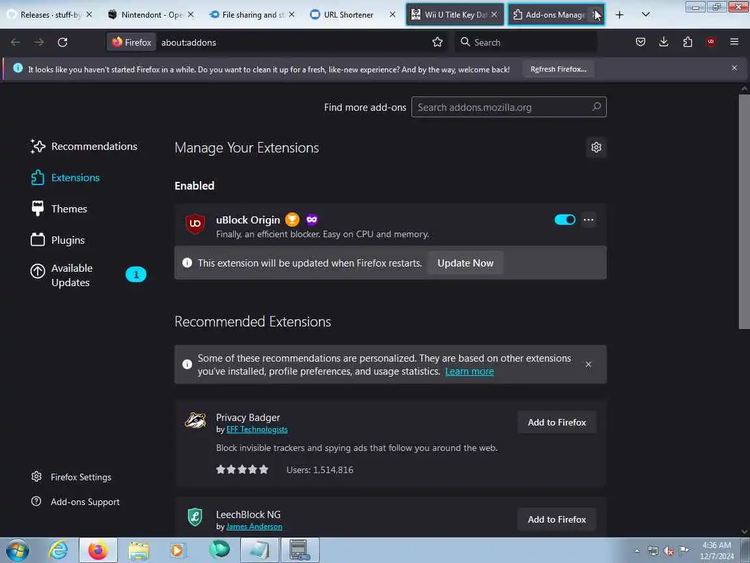750x563 pixels.
Task: Dismiss the personalized recommendations notice
Action: click(x=589, y=364)
